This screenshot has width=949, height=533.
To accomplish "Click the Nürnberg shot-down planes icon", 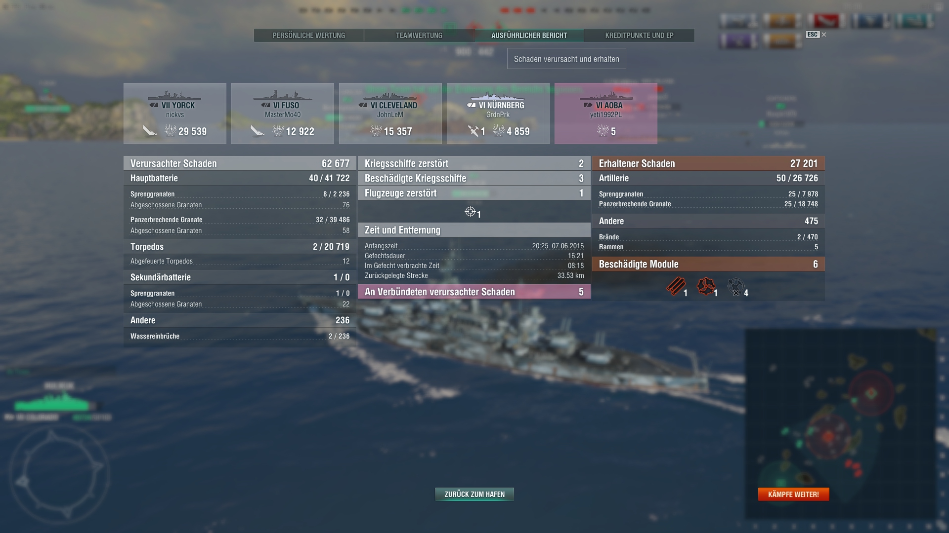I will point(474,131).
